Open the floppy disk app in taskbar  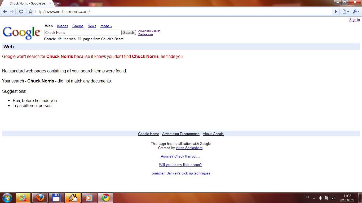[56, 198]
